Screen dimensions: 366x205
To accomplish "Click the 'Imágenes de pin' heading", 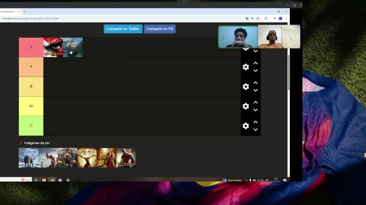I will (37, 143).
